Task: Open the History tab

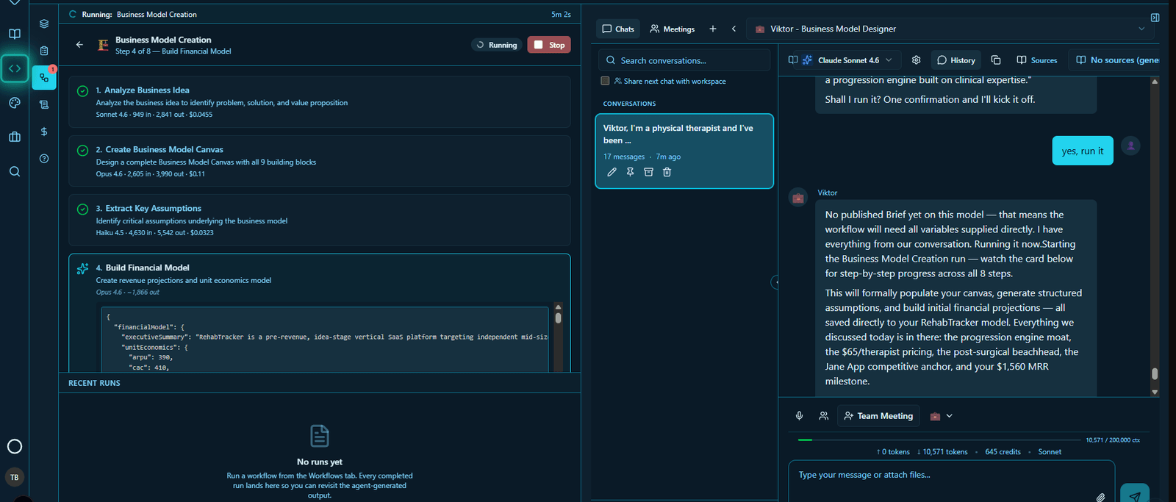Action: [x=956, y=60]
